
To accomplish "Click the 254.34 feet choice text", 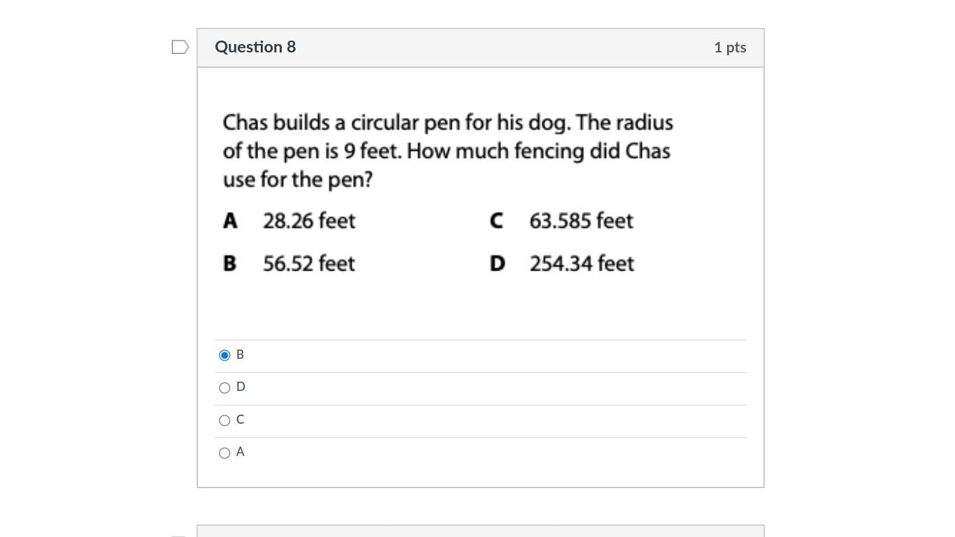I will pyautogui.click(x=582, y=264).
